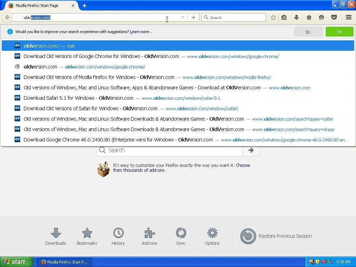Submit start page search with arrow button
This screenshot has height=267, width=356.
(251, 150)
